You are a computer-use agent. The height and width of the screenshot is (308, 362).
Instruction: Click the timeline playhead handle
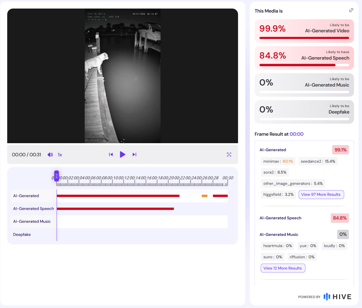coord(57,176)
